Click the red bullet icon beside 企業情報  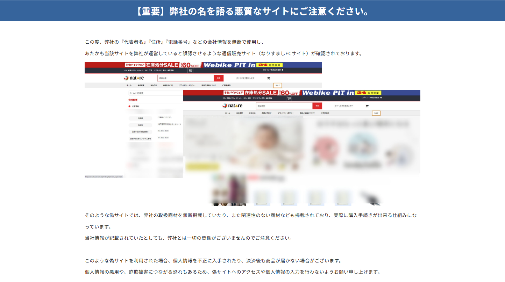(129, 106)
